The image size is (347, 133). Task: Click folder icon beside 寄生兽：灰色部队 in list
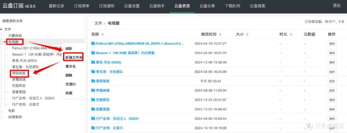pyautogui.click(x=93, y=72)
